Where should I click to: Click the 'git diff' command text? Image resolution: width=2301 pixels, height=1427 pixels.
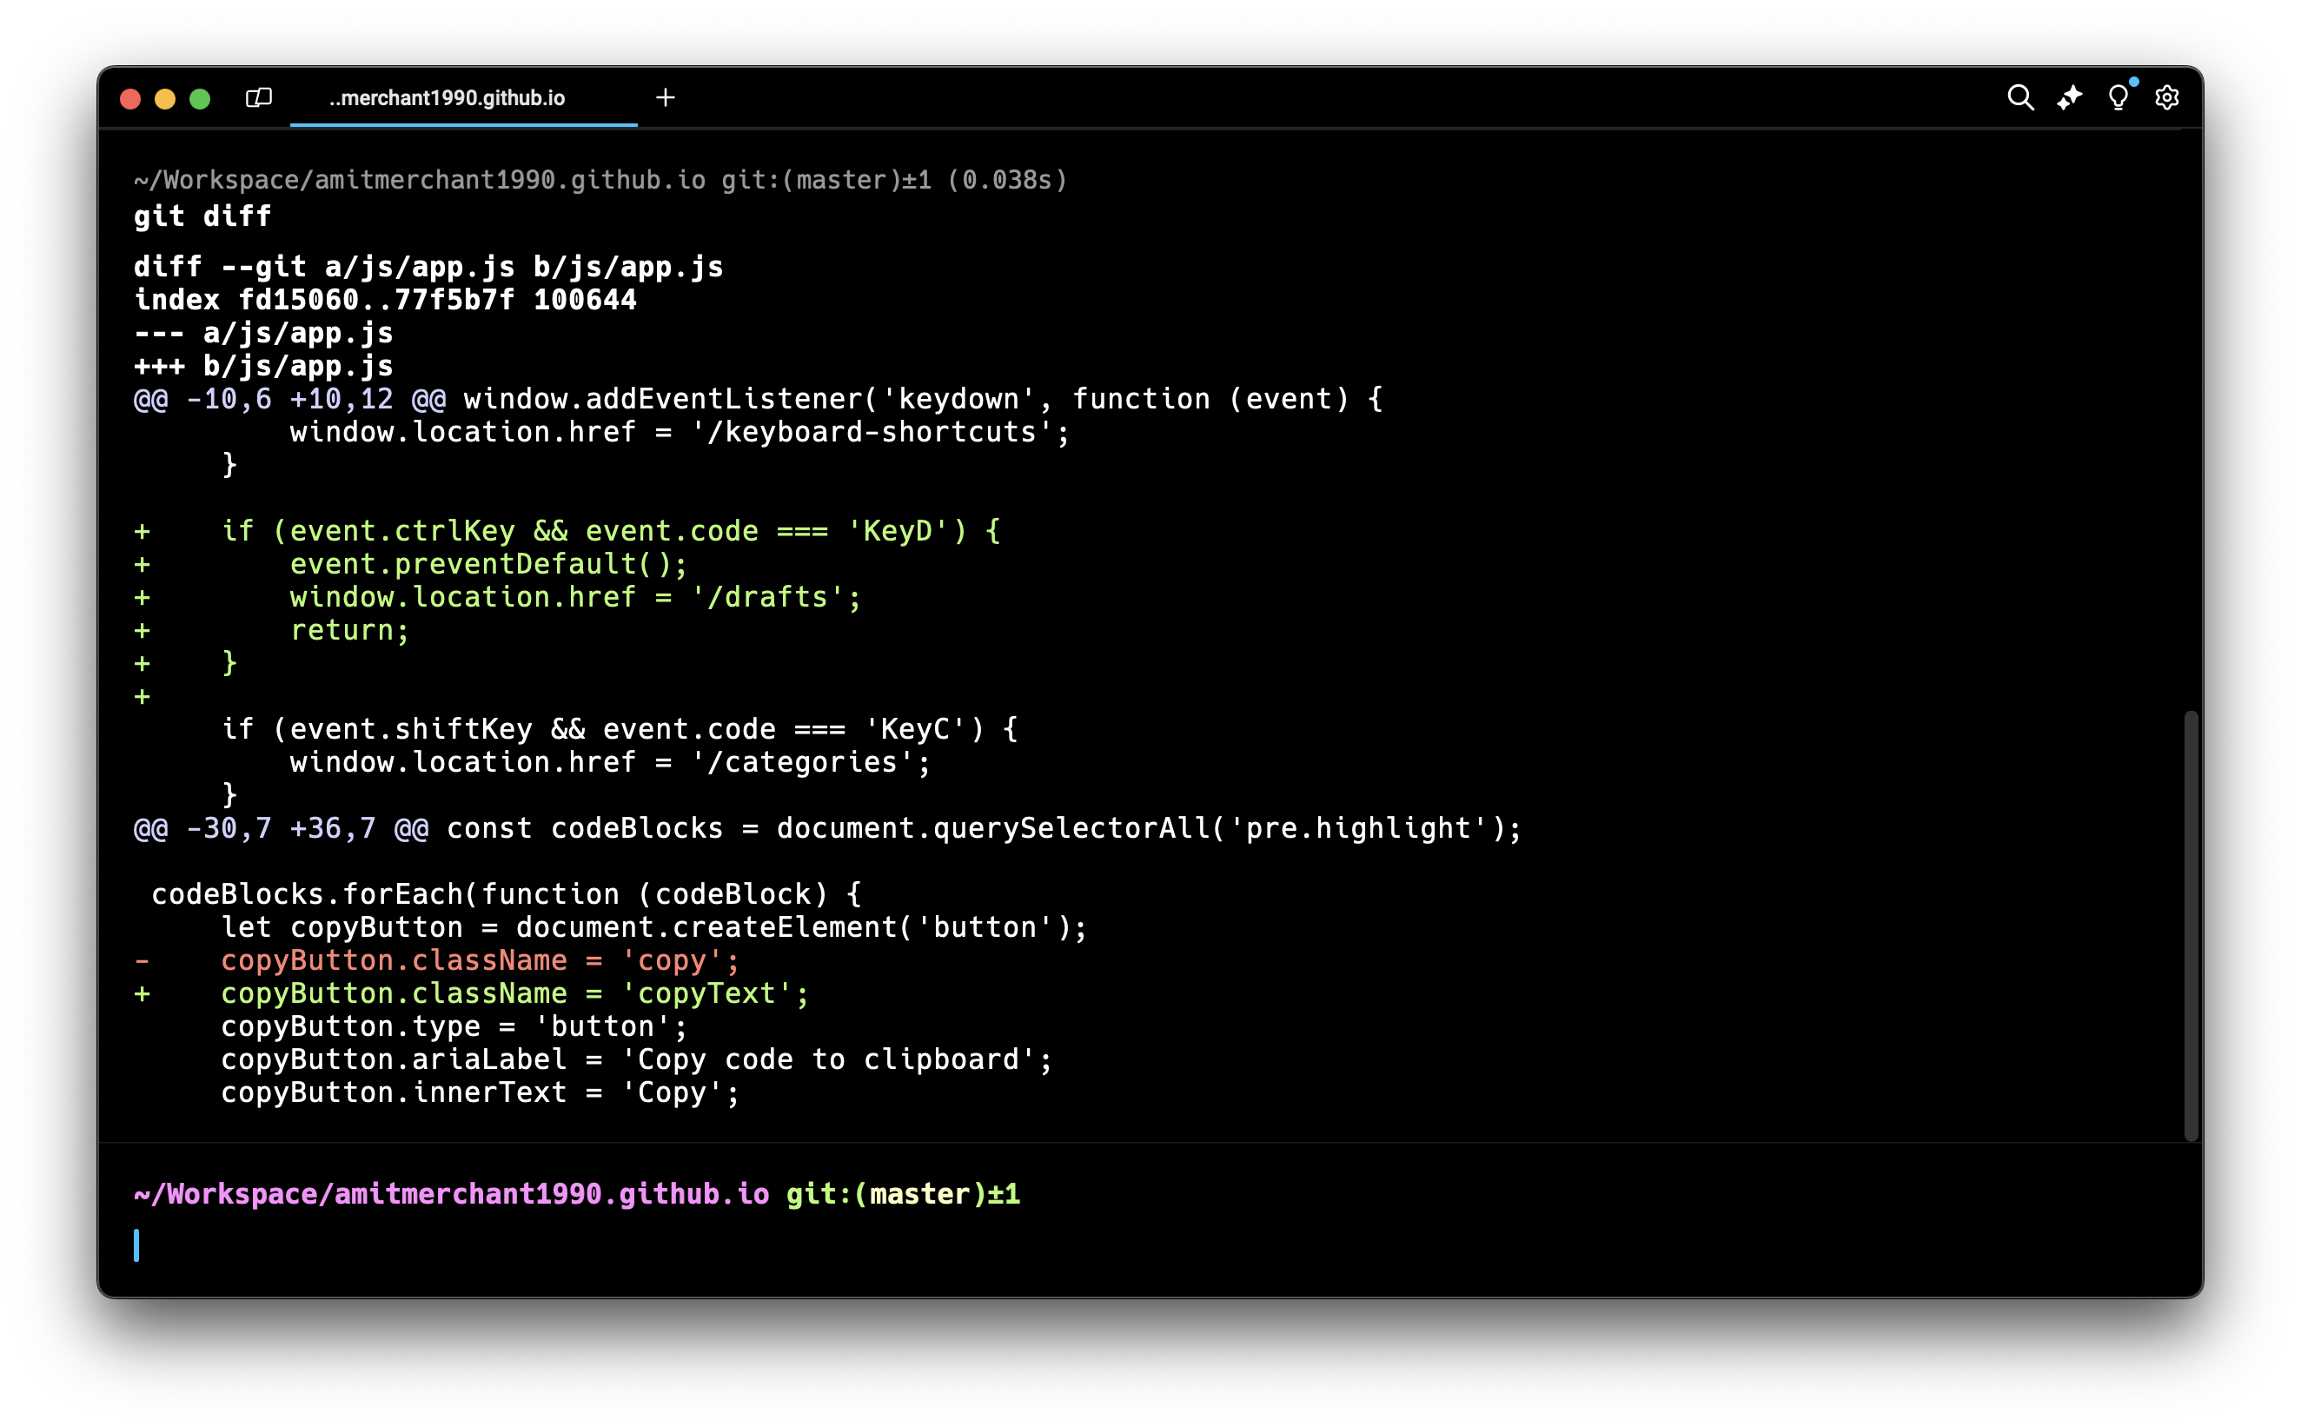click(202, 216)
